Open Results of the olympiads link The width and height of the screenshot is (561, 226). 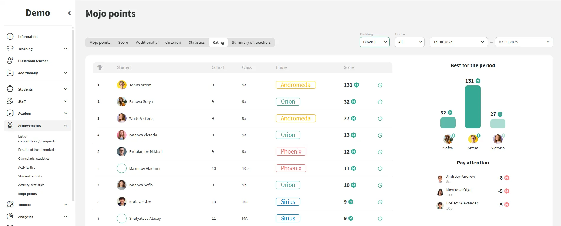[x=37, y=150]
